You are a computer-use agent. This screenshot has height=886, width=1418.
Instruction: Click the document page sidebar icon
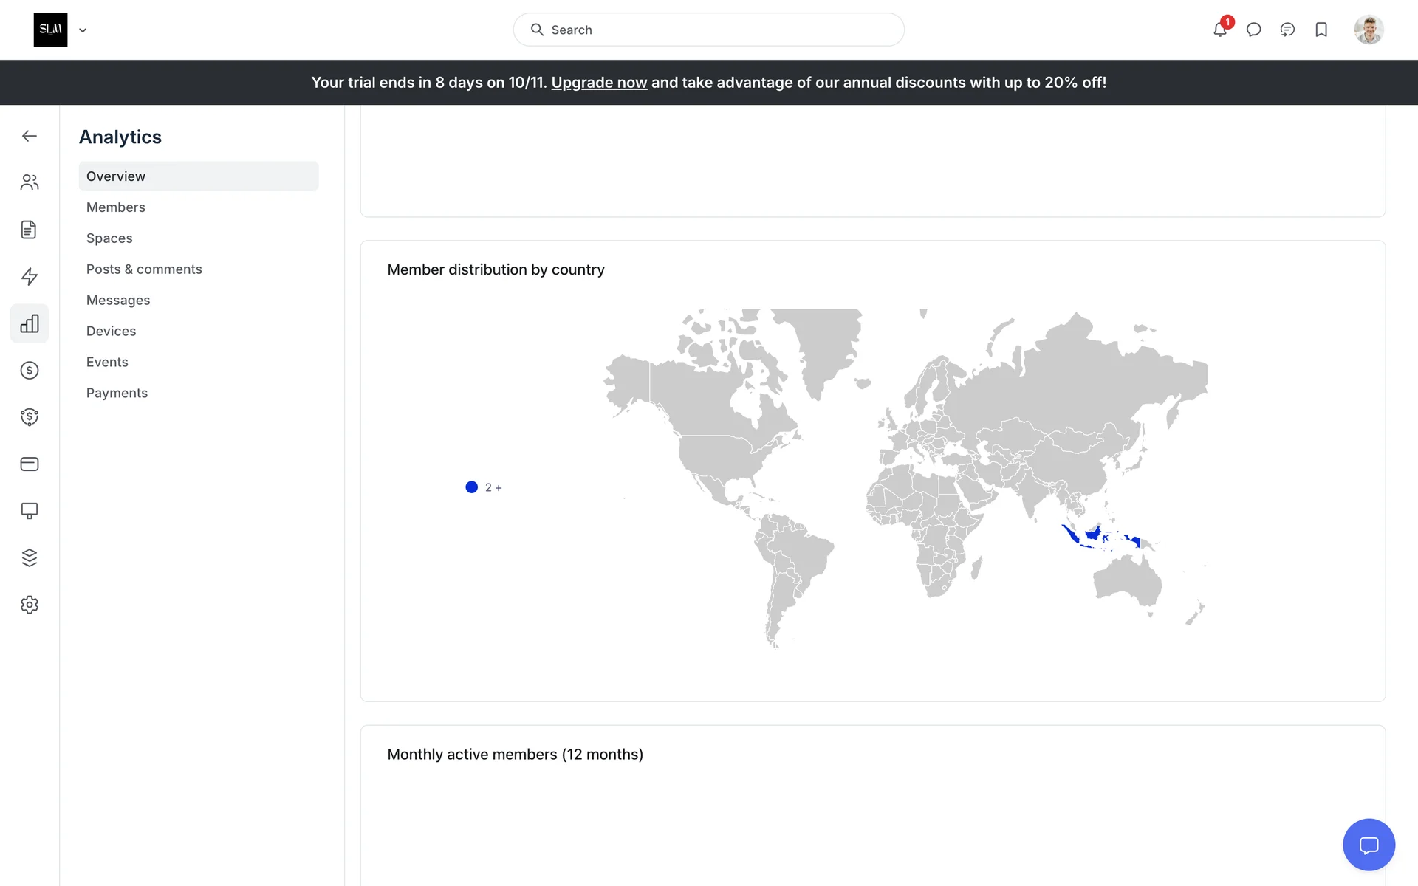30,230
